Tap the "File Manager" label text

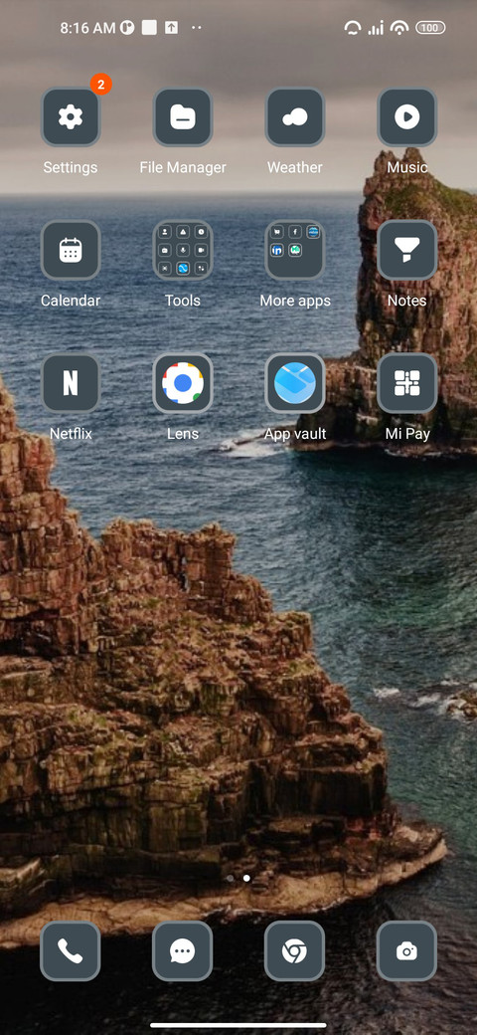183,167
